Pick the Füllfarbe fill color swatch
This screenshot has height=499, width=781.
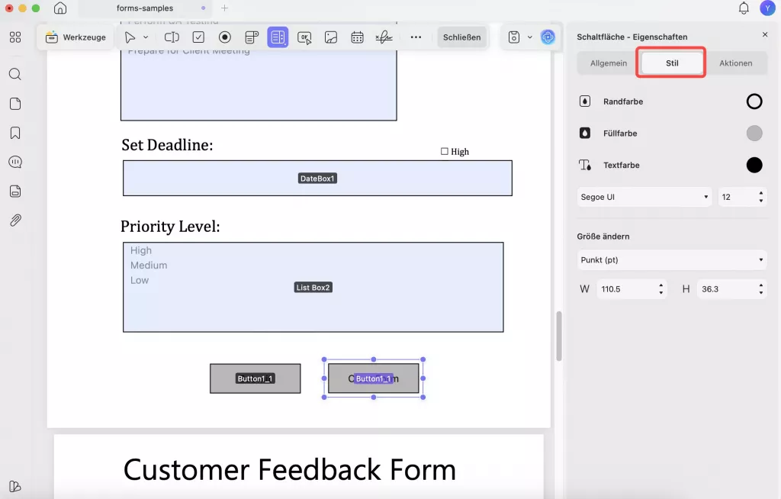[x=754, y=133]
